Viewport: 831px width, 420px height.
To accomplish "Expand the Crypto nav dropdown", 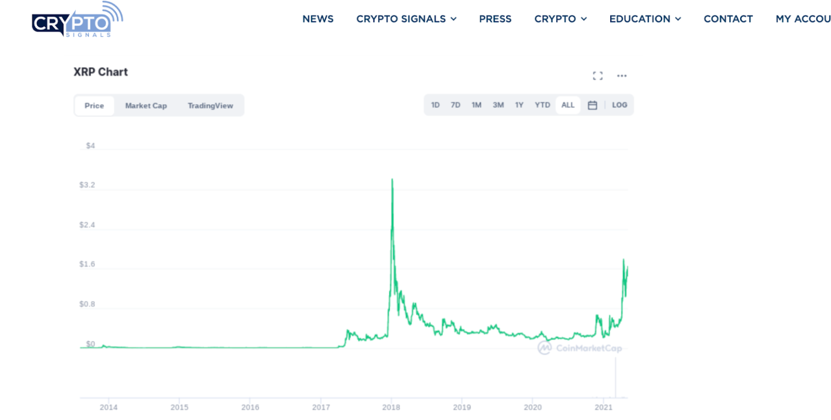I will pos(560,19).
